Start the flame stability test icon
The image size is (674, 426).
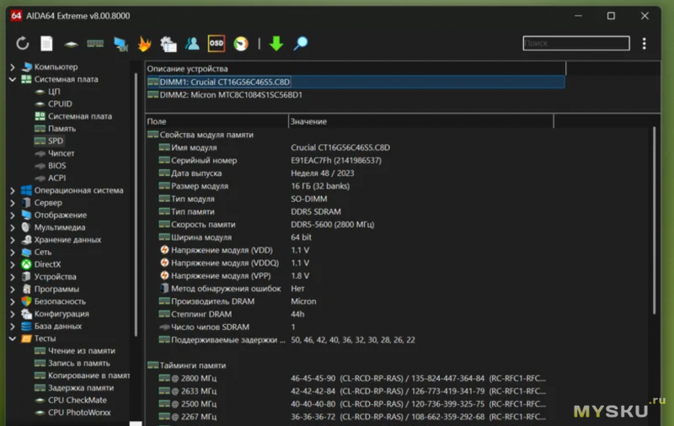(x=144, y=44)
